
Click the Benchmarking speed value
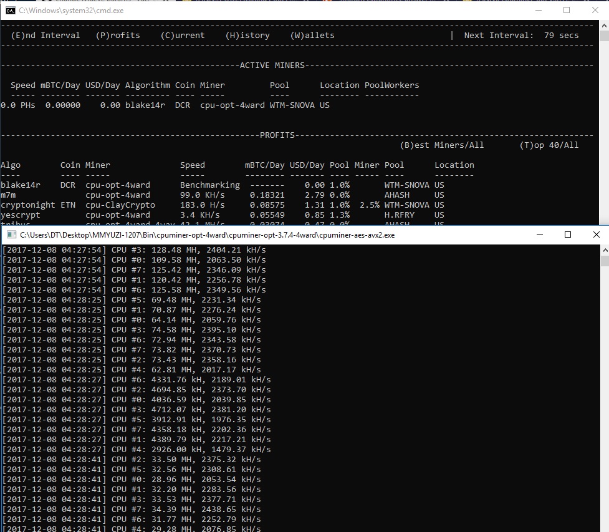[210, 185]
